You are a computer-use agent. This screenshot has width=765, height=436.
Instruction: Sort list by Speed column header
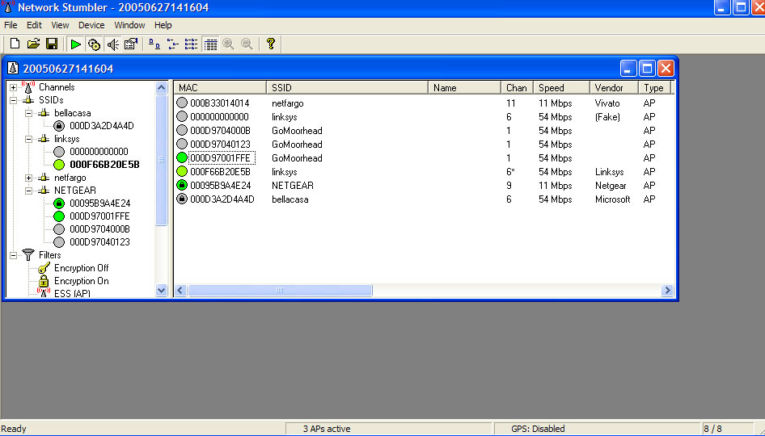point(561,88)
